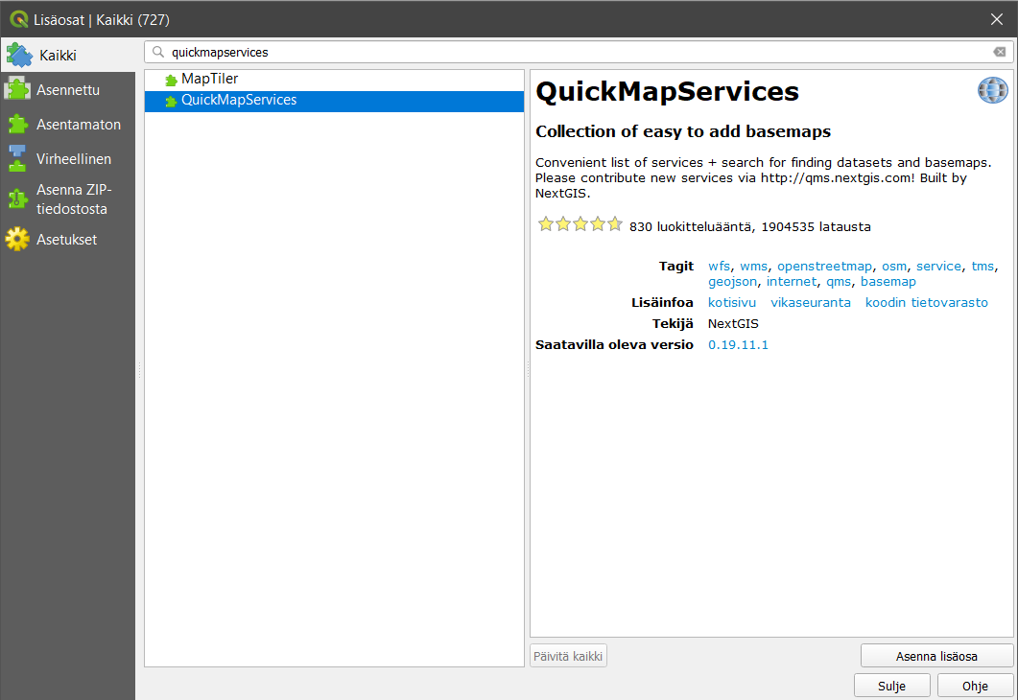The height and width of the screenshot is (700, 1018).
Task: Click the QuickMapServices plugin puzzle icon
Action: (171, 101)
